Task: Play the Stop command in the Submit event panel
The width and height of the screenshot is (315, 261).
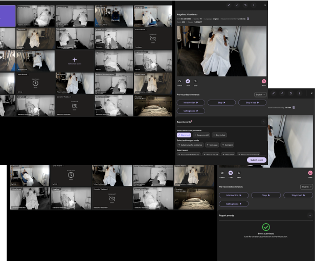Action: (x=221, y=103)
